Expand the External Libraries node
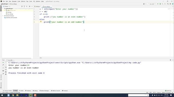This screenshot has width=174, height=97. (x=3, y=16)
